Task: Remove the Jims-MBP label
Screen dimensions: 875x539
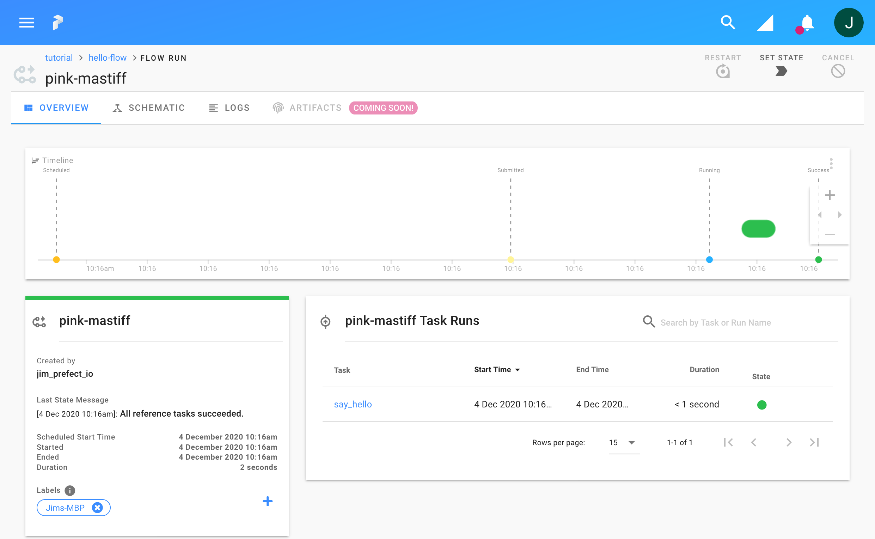Action: (x=97, y=508)
